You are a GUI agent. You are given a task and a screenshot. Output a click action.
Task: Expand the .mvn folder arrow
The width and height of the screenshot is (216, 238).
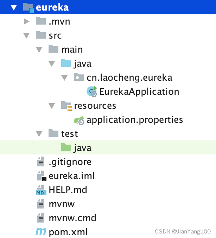[27, 21]
